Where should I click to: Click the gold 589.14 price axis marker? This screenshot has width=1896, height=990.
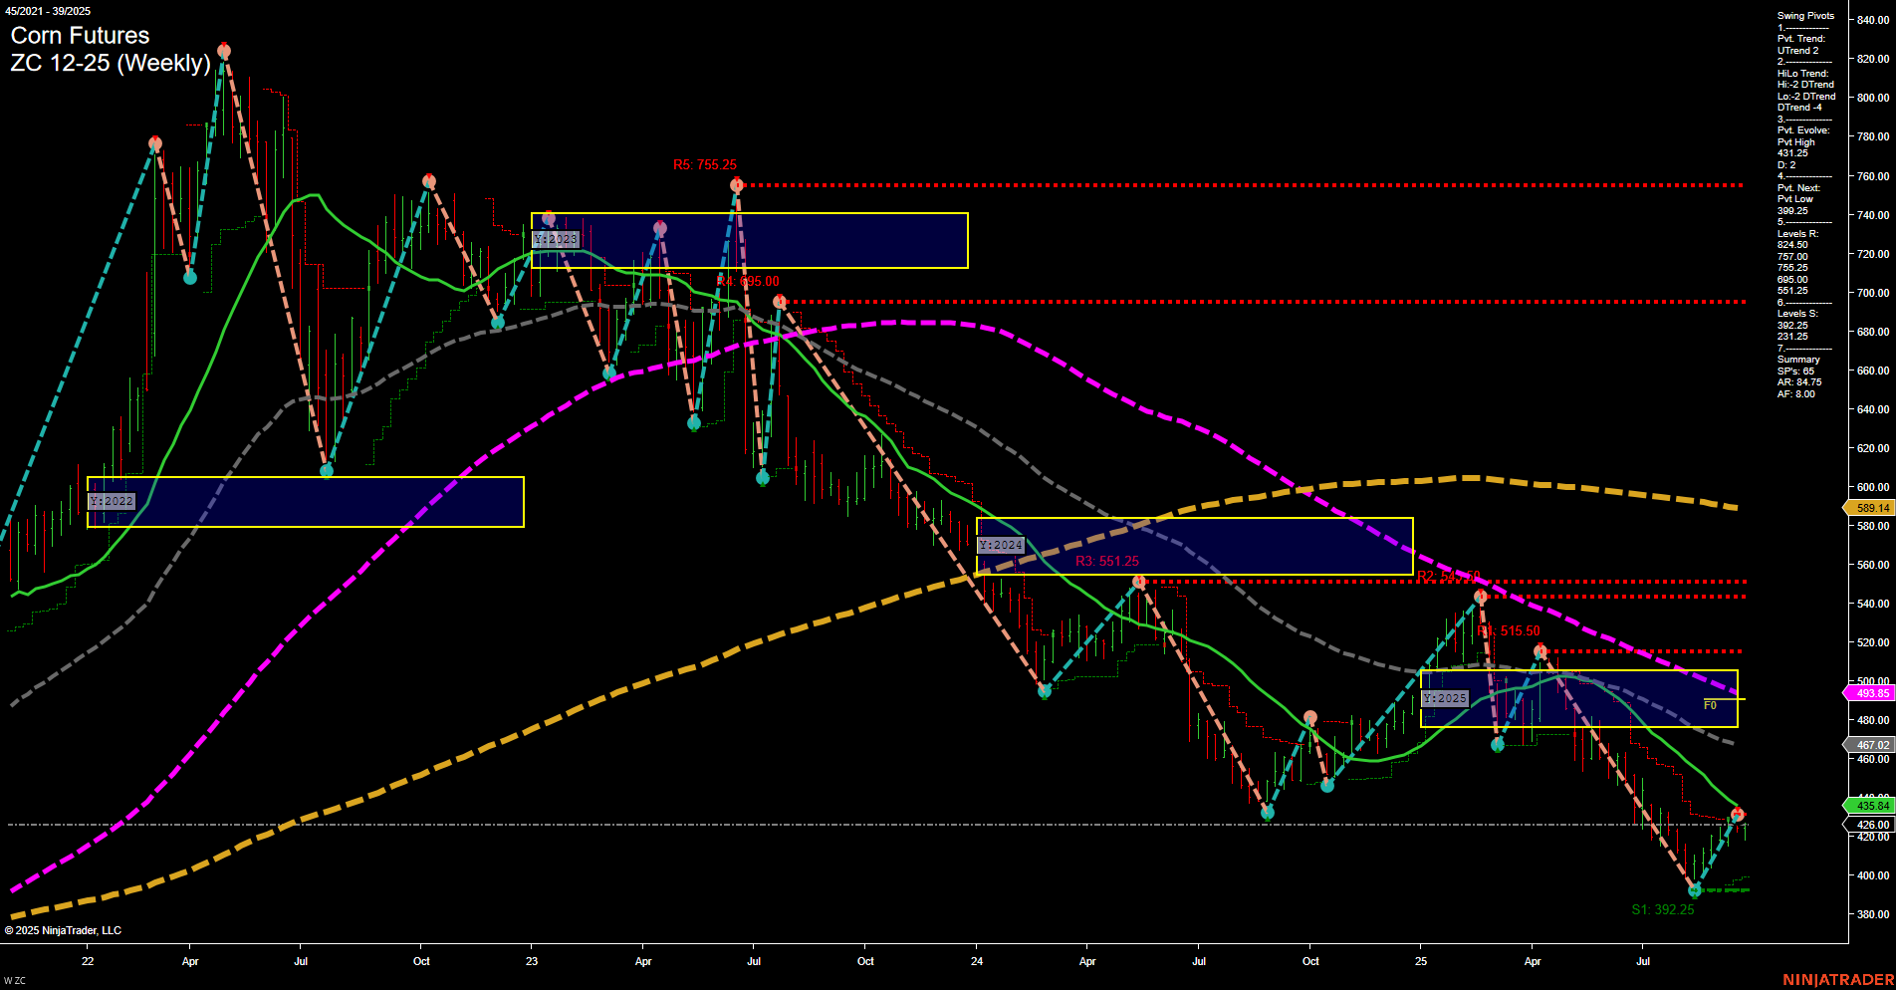(1870, 508)
